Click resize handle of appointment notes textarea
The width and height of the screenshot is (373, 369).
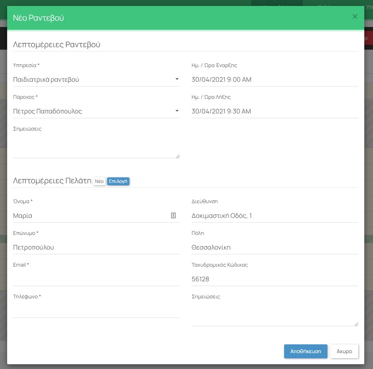178,156
